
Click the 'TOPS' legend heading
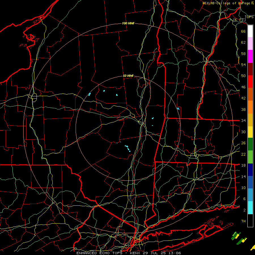point(249,17)
